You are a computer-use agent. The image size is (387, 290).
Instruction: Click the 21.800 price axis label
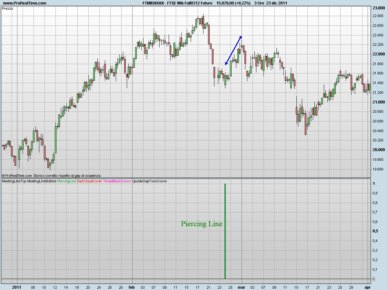[378, 64]
